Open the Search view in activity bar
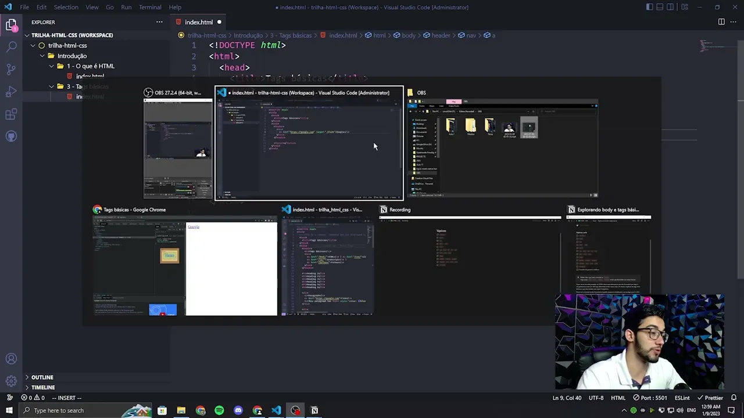This screenshot has height=418, width=744. (x=11, y=47)
